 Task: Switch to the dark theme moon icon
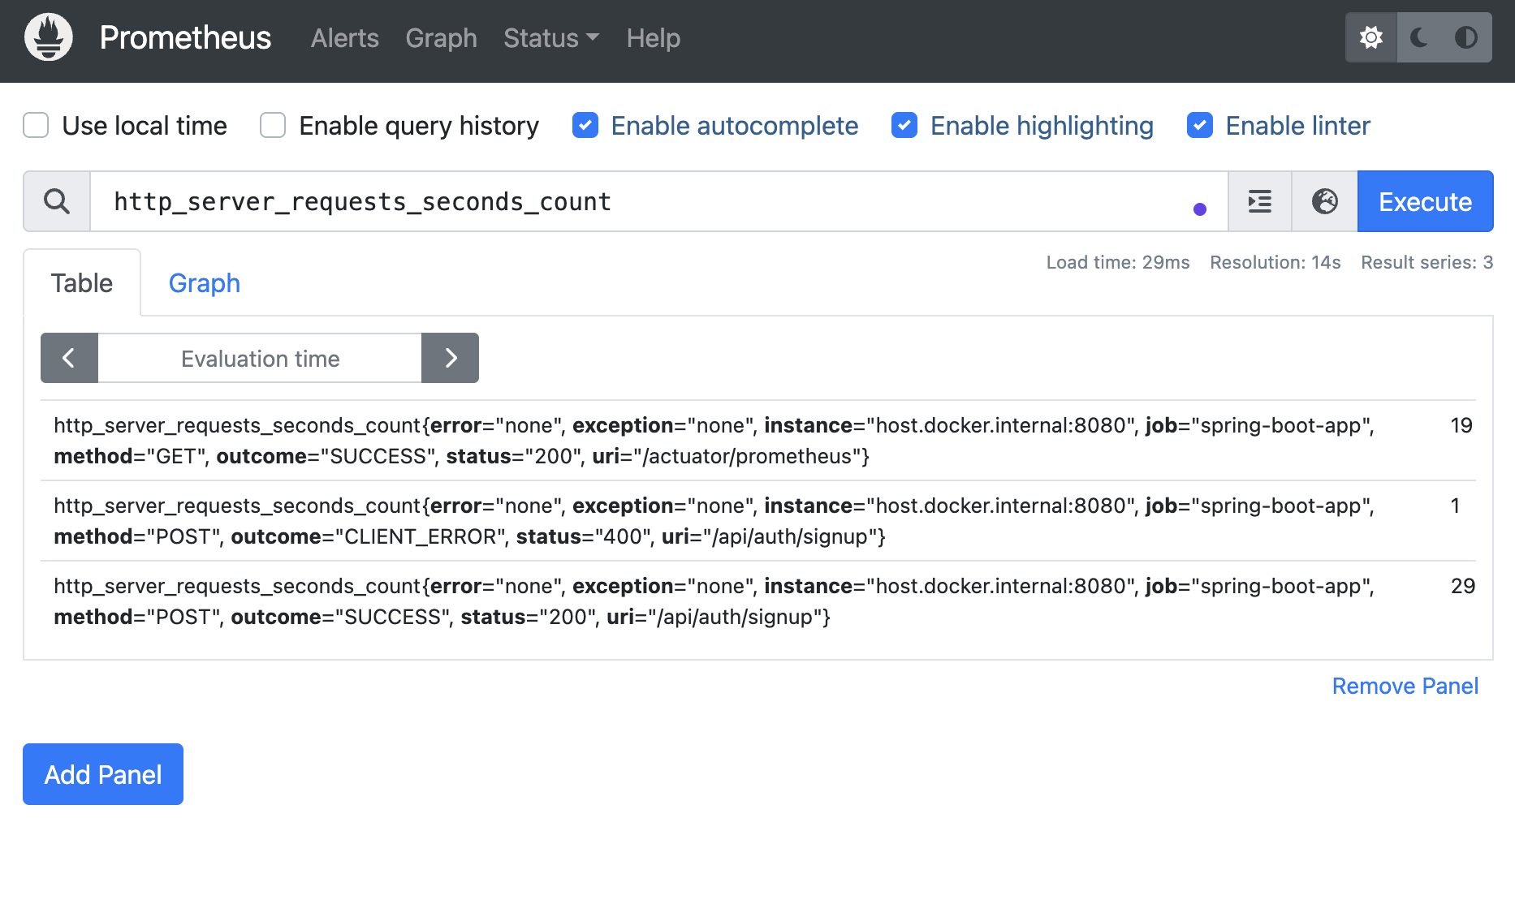tap(1420, 37)
